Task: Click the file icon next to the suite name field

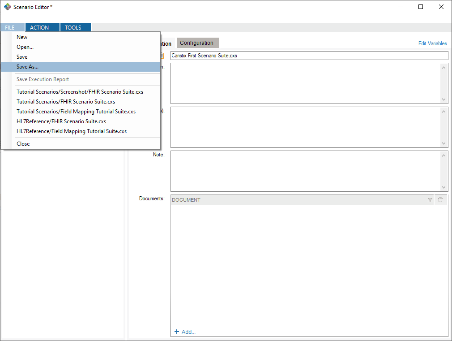Action: pyautogui.click(x=162, y=55)
